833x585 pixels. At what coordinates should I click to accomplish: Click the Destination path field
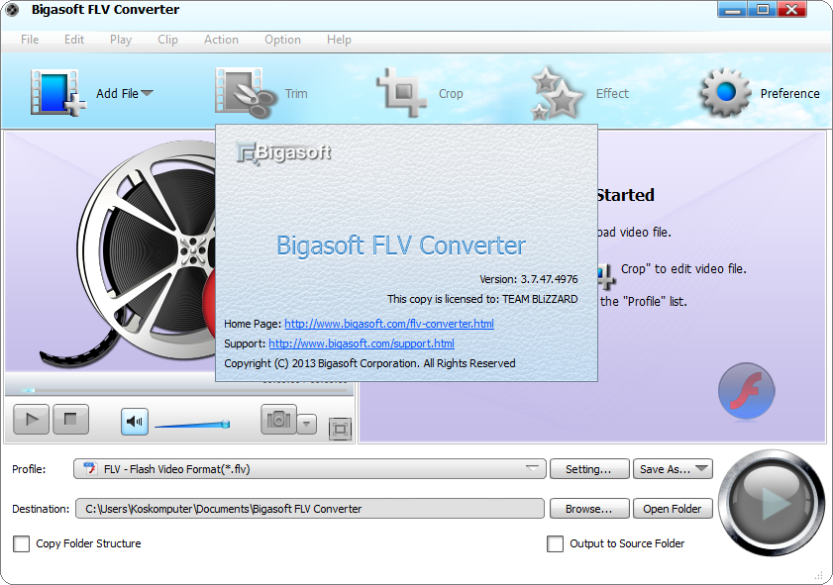point(310,509)
